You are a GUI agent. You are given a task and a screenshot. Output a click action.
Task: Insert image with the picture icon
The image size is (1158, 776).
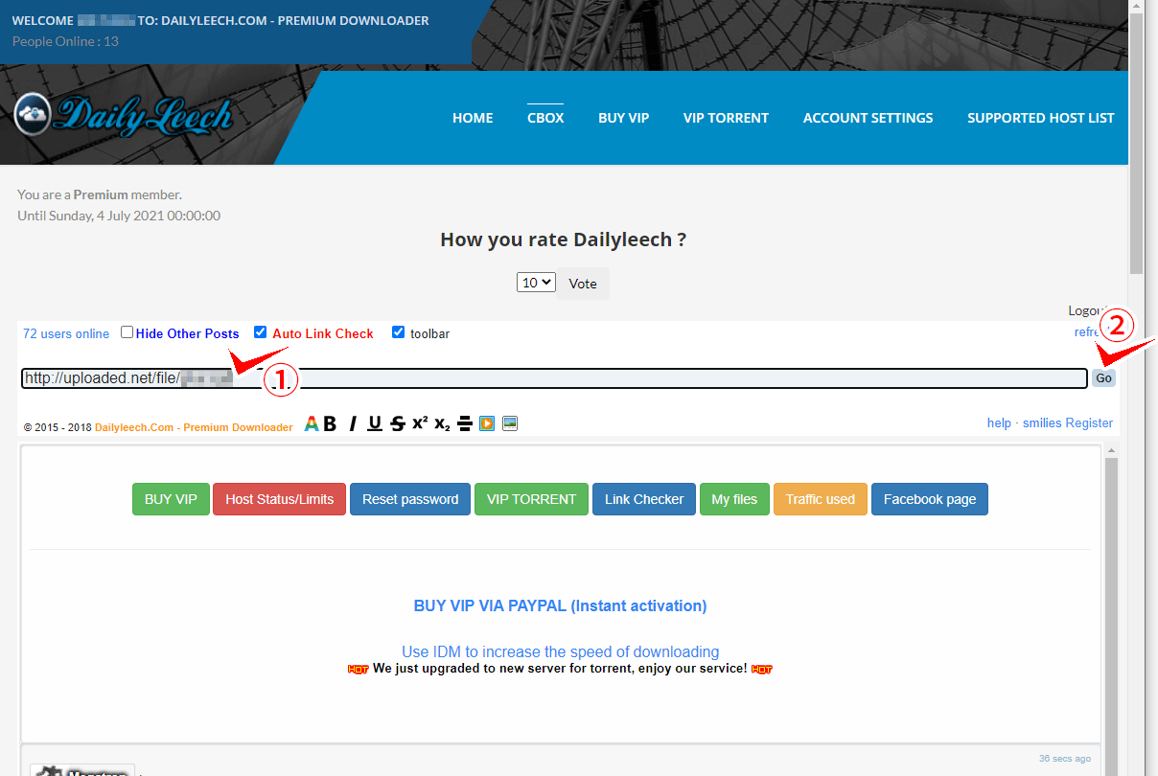[x=510, y=423]
